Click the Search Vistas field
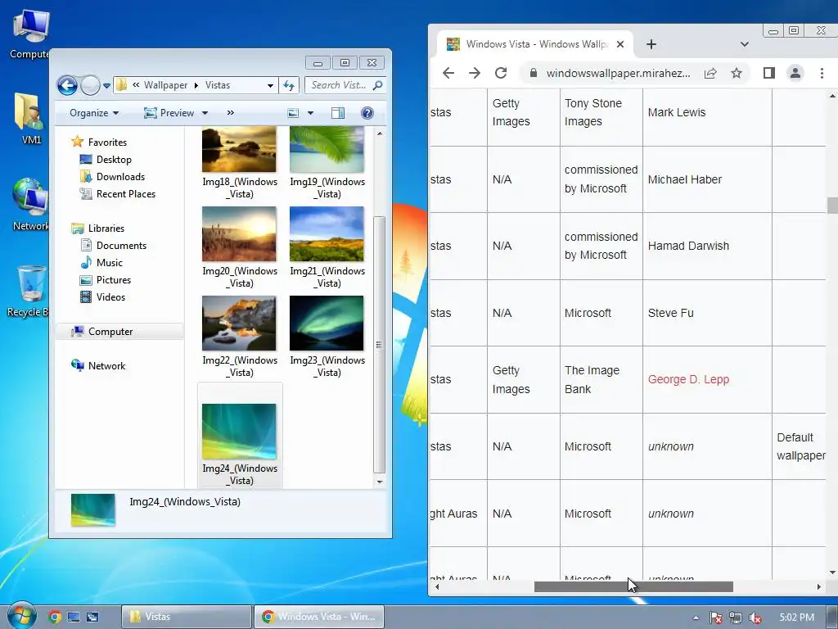Viewport: 838px width, 629px height. [345, 85]
